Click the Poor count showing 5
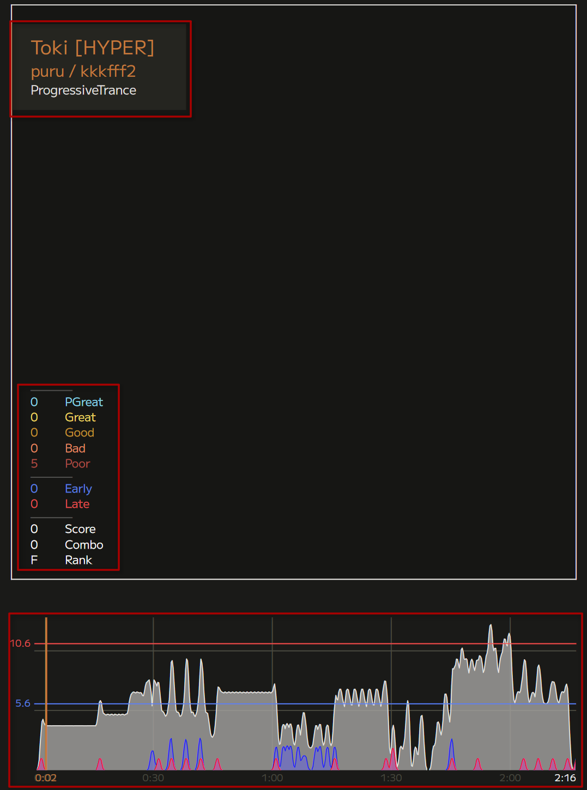Screen dimensions: 587x790 tap(34, 464)
